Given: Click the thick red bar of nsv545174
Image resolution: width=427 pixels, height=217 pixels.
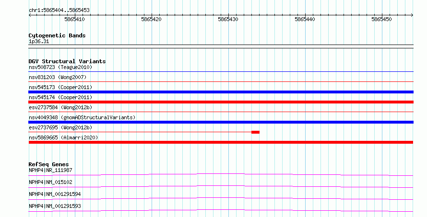Looking at the screenshot, I should (221, 102).
